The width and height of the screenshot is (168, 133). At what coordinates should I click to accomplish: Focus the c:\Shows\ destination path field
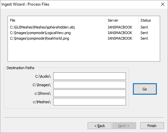pyautogui.click(x=90, y=93)
